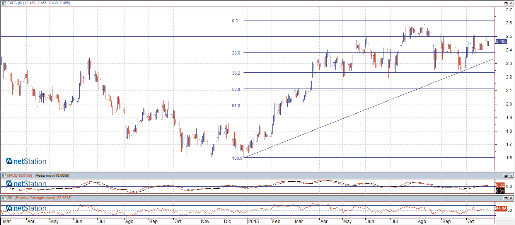Maximize the RSI indicator panel
The height and width of the screenshot is (225, 515).
[x=506, y=198]
